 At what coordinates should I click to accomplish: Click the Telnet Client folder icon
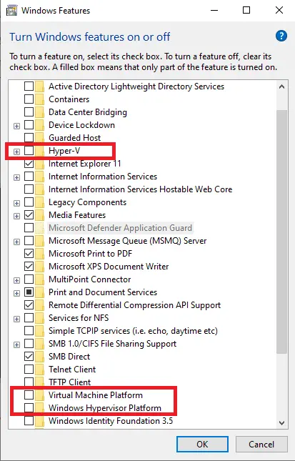pyautogui.click(x=39, y=370)
